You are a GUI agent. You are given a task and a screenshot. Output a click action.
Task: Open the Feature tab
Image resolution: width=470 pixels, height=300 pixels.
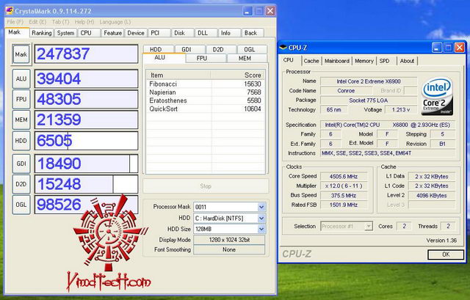click(112, 33)
